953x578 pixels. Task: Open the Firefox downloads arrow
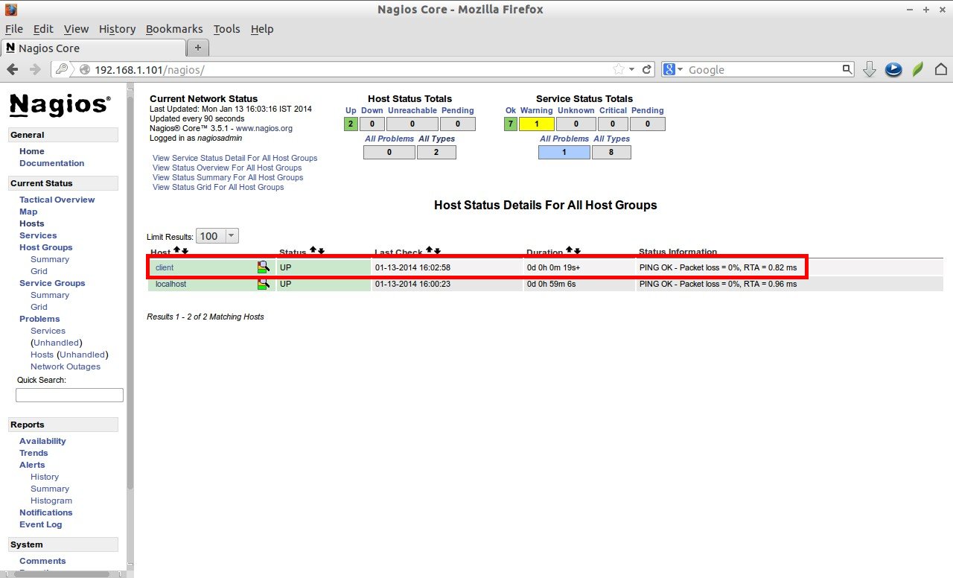pos(869,69)
